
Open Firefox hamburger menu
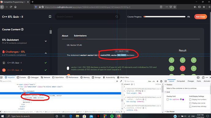click(209, 7)
